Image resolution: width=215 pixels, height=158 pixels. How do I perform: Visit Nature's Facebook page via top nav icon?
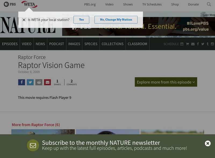pos(198,44)
